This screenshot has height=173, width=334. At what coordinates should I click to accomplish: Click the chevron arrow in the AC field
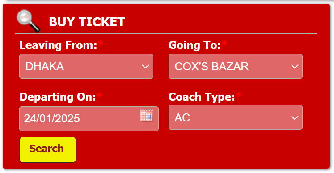[295, 117]
